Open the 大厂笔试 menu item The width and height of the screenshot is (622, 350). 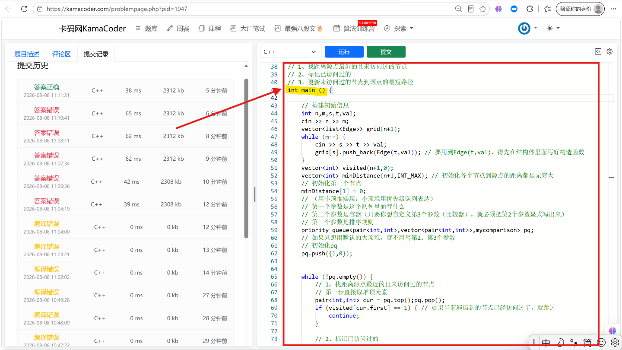pyautogui.click(x=248, y=28)
